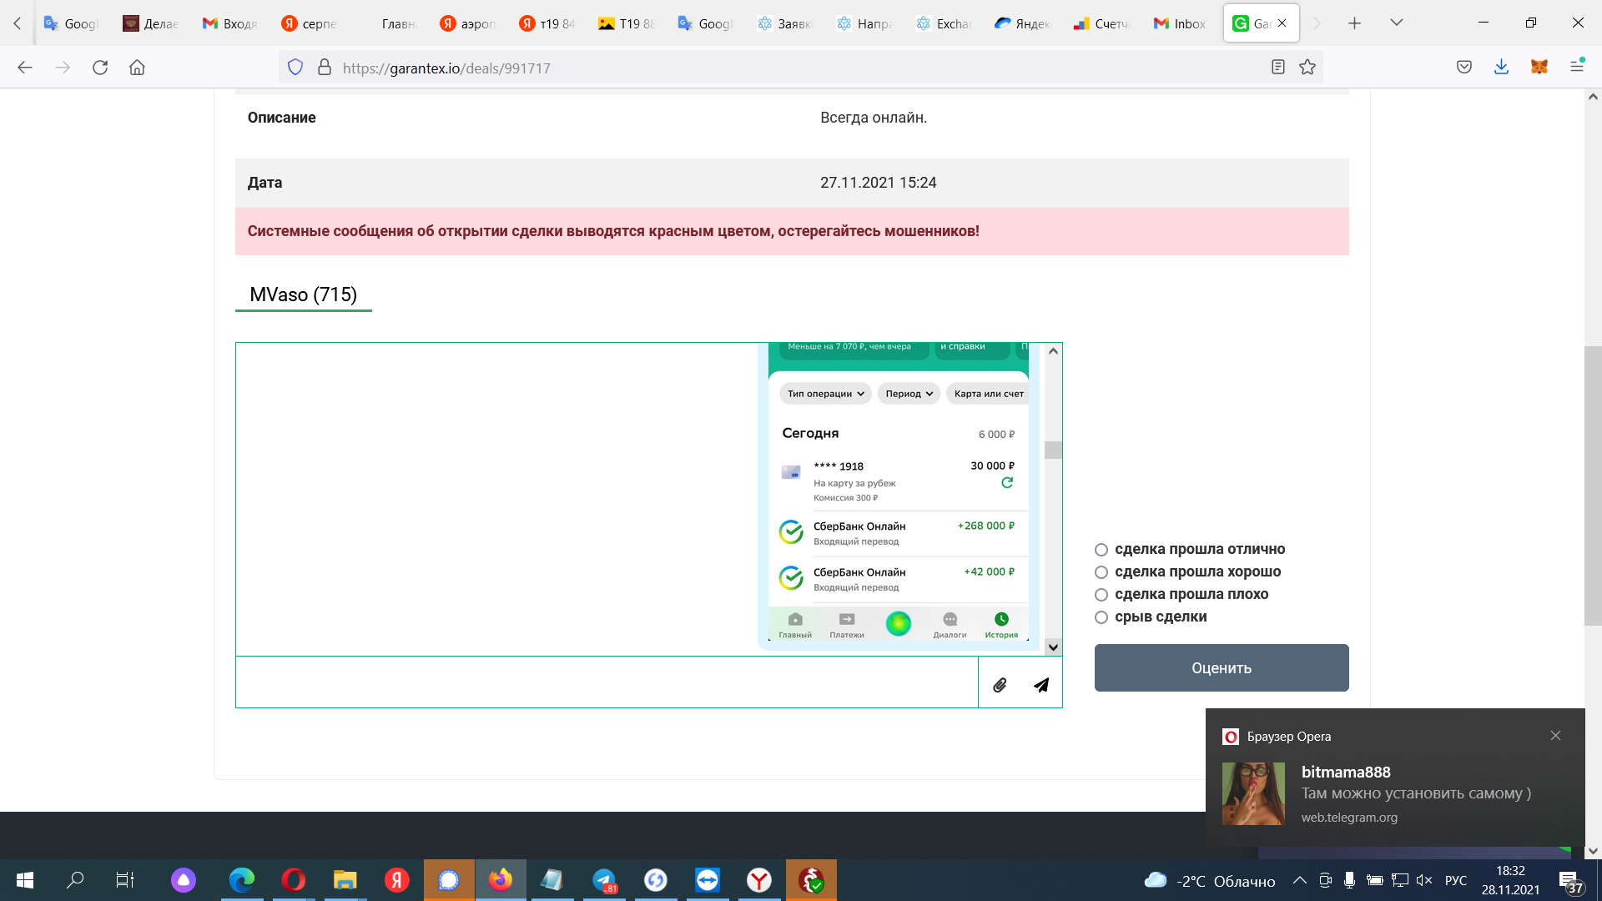The image size is (1602, 901).
Task: Attach a file with the paperclip icon
Action: pyautogui.click(x=1000, y=685)
